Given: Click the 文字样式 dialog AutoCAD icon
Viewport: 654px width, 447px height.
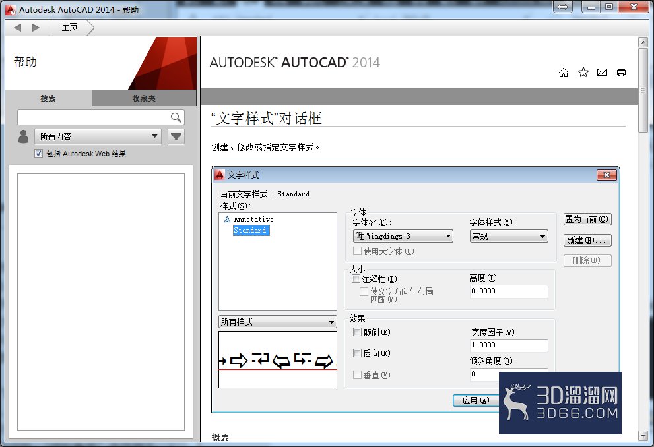Looking at the screenshot, I should pyautogui.click(x=219, y=175).
